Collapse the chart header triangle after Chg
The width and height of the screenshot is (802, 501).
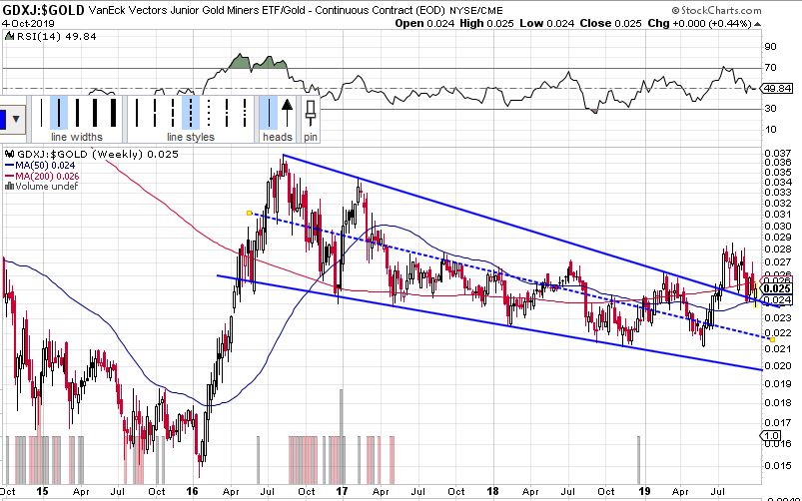757,24
